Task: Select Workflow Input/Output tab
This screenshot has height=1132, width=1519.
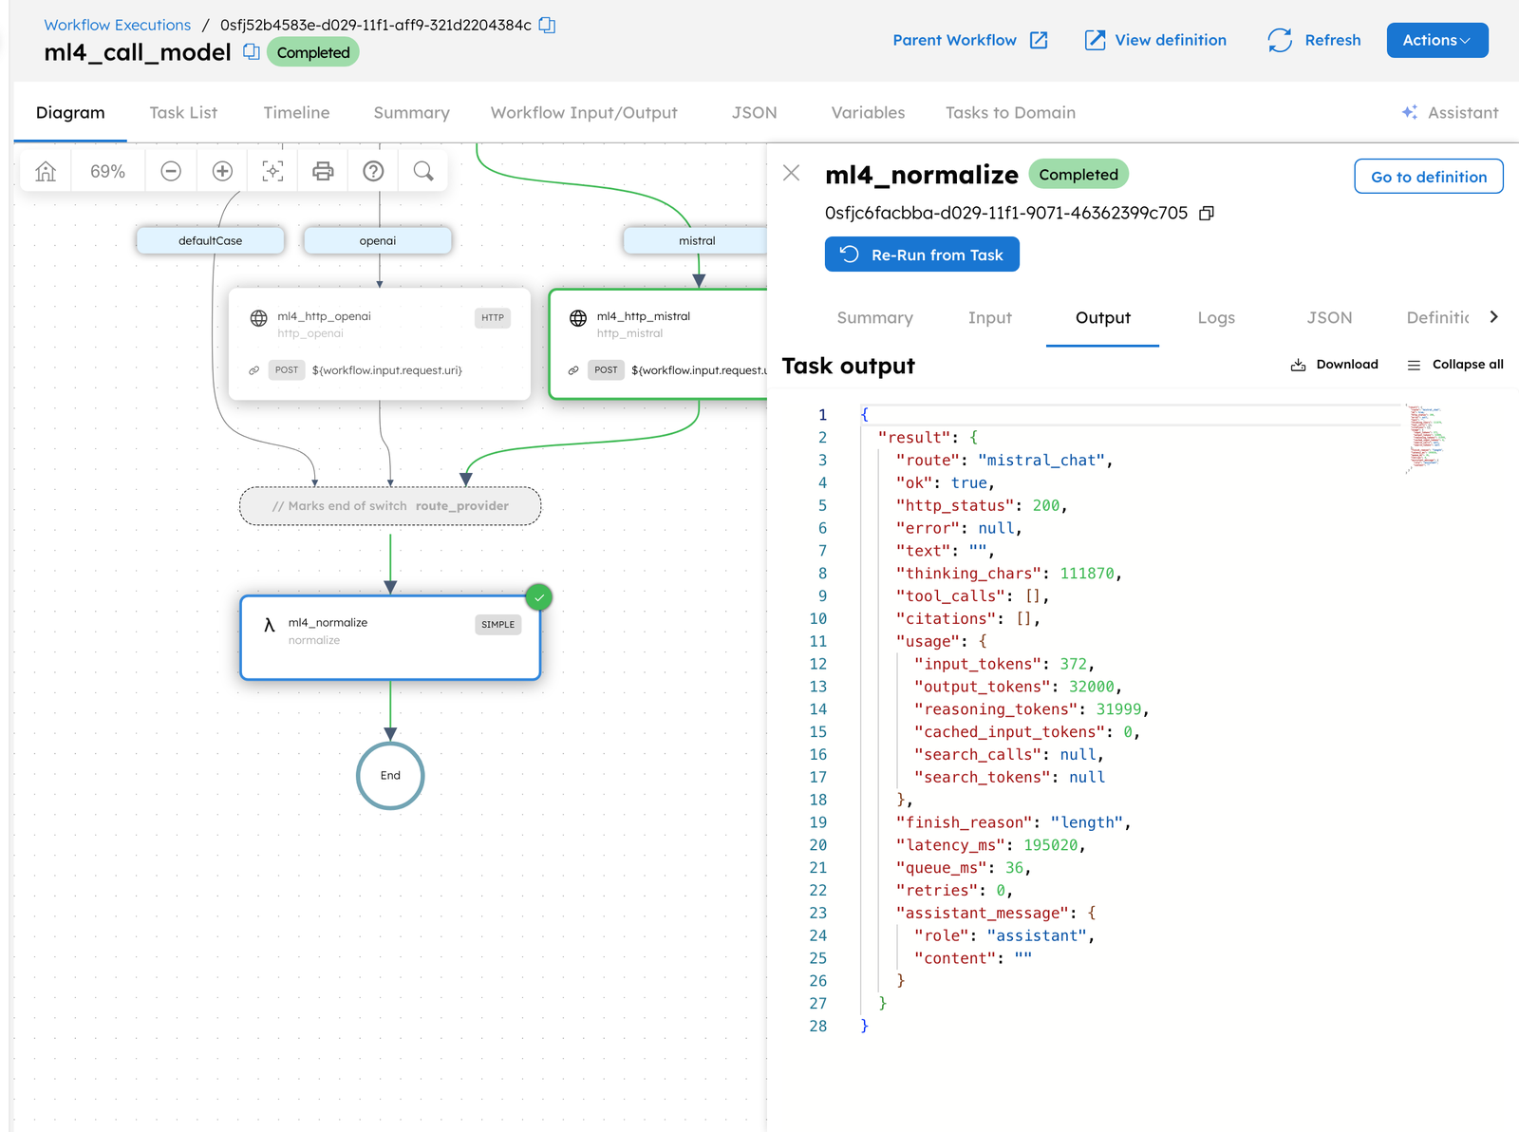Action: [x=584, y=112]
